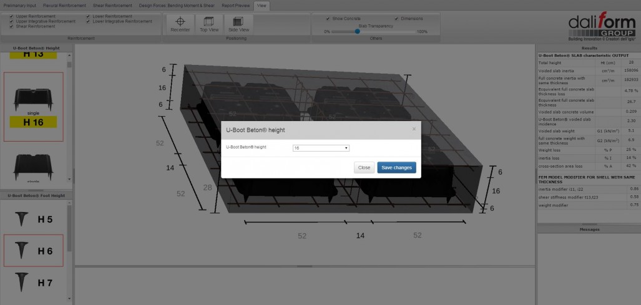Open Design Forces: Bending Moment & Shear tab
Image resolution: width=641 pixels, height=305 pixels.
(x=177, y=6)
